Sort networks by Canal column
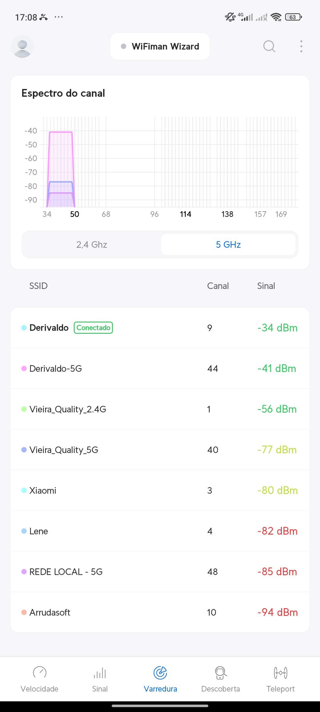Viewport: 320px width, 712px height. click(218, 286)
